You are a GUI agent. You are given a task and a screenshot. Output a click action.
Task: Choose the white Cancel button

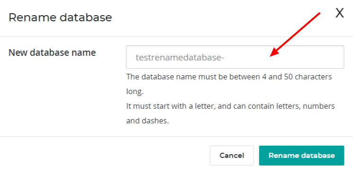(x=232, y=156)
